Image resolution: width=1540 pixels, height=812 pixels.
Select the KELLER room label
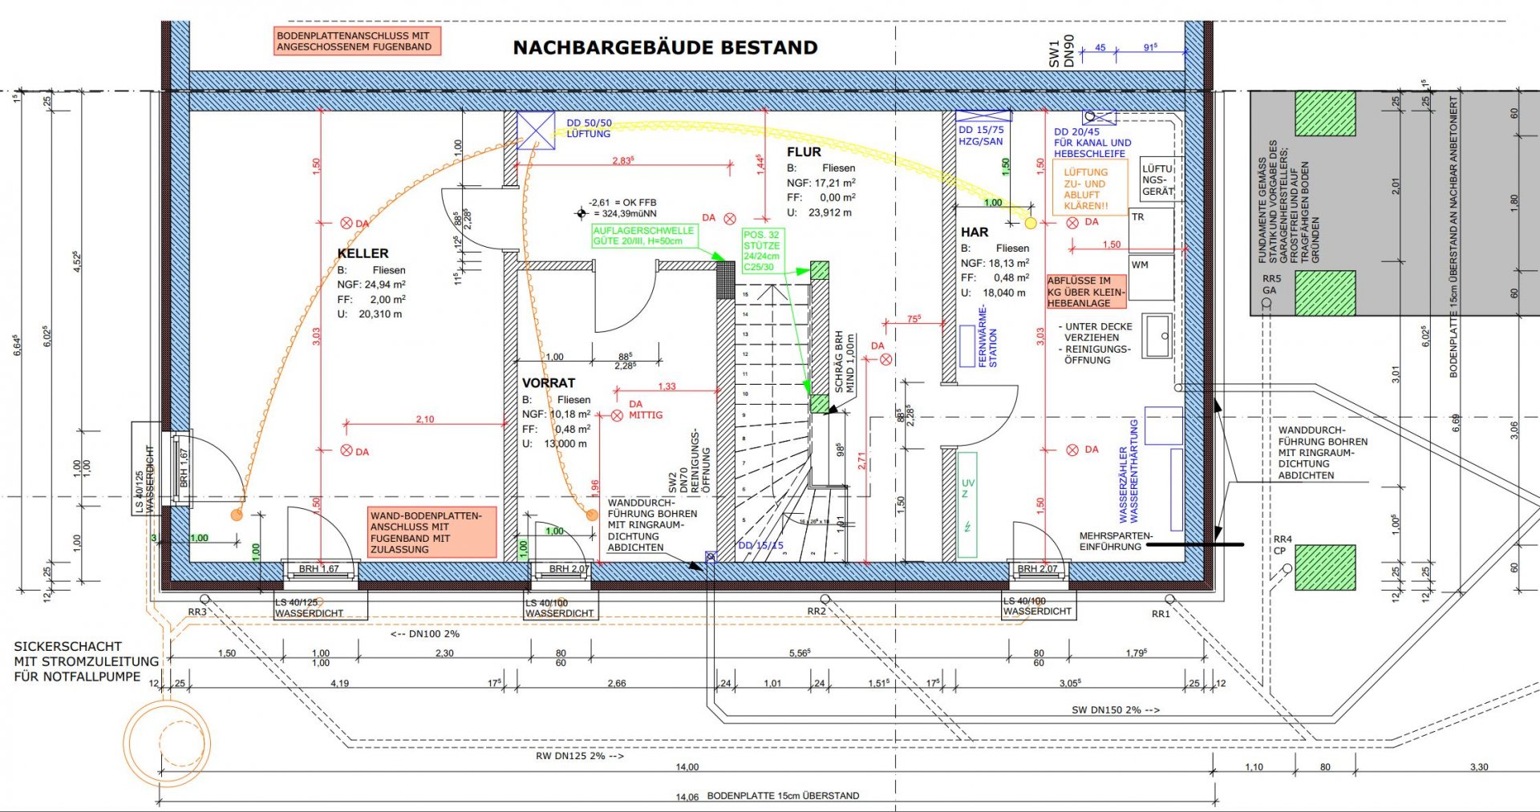tap(363, 253)
